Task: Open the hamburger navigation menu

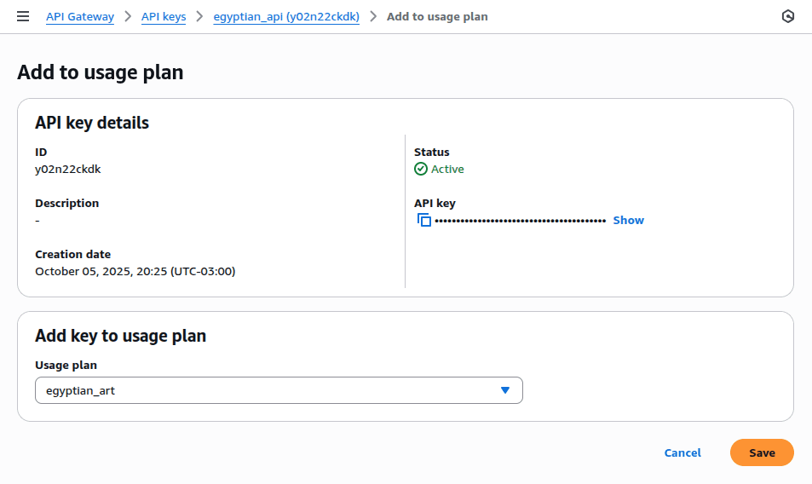Action: 23,17
